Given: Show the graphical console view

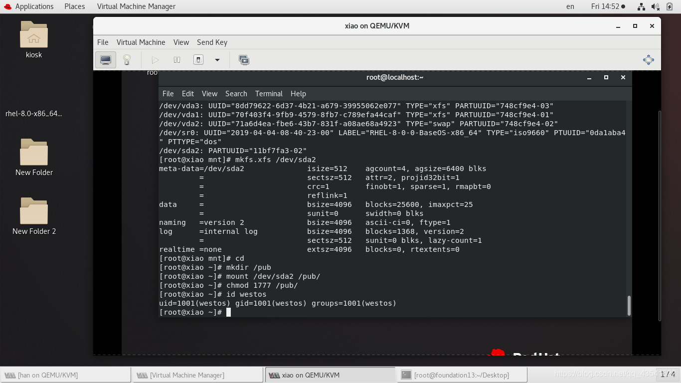Looking at the screenshot, I should pos(106,60).
